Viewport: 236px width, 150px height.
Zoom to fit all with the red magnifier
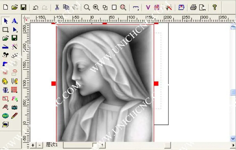coord(123,7)
